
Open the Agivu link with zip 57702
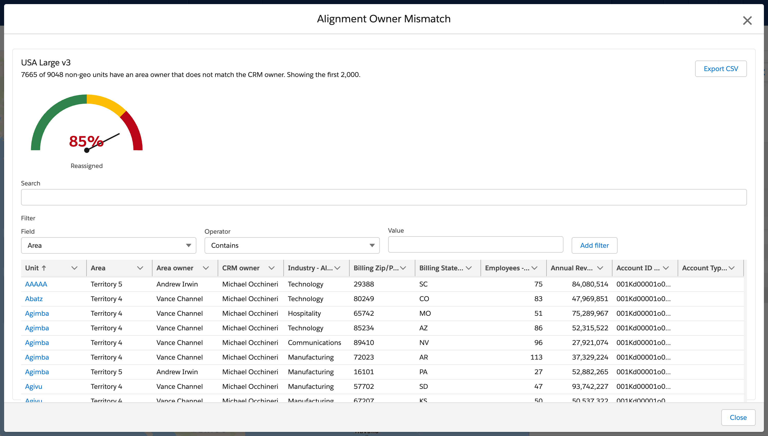(x=34, y=387)
